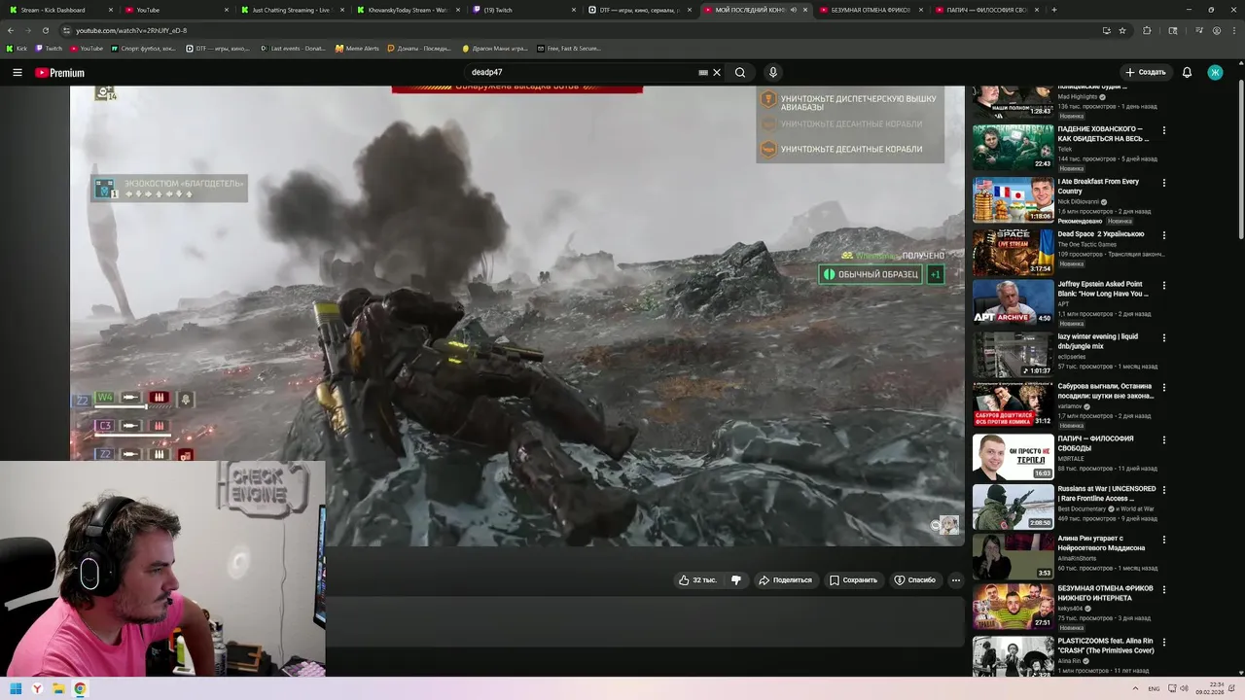
Task: Open I Ate Breakfast From Every Country thumbnail
Action: [1014, 199]
